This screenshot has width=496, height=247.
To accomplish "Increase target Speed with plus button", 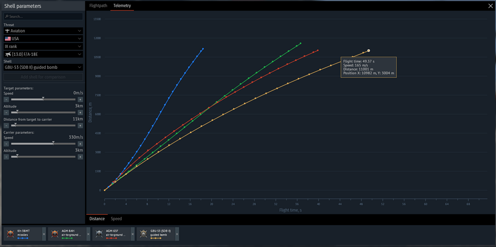I will click(80, 99).
